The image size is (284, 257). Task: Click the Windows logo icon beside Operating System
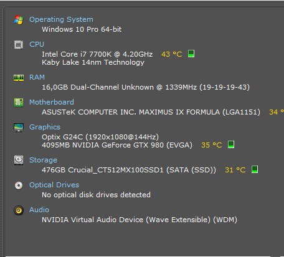[19, 20]
